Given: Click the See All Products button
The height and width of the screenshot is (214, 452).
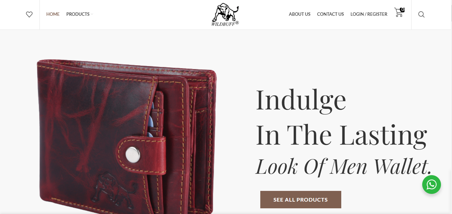Looking at the screenshot, I should (301, 200).
